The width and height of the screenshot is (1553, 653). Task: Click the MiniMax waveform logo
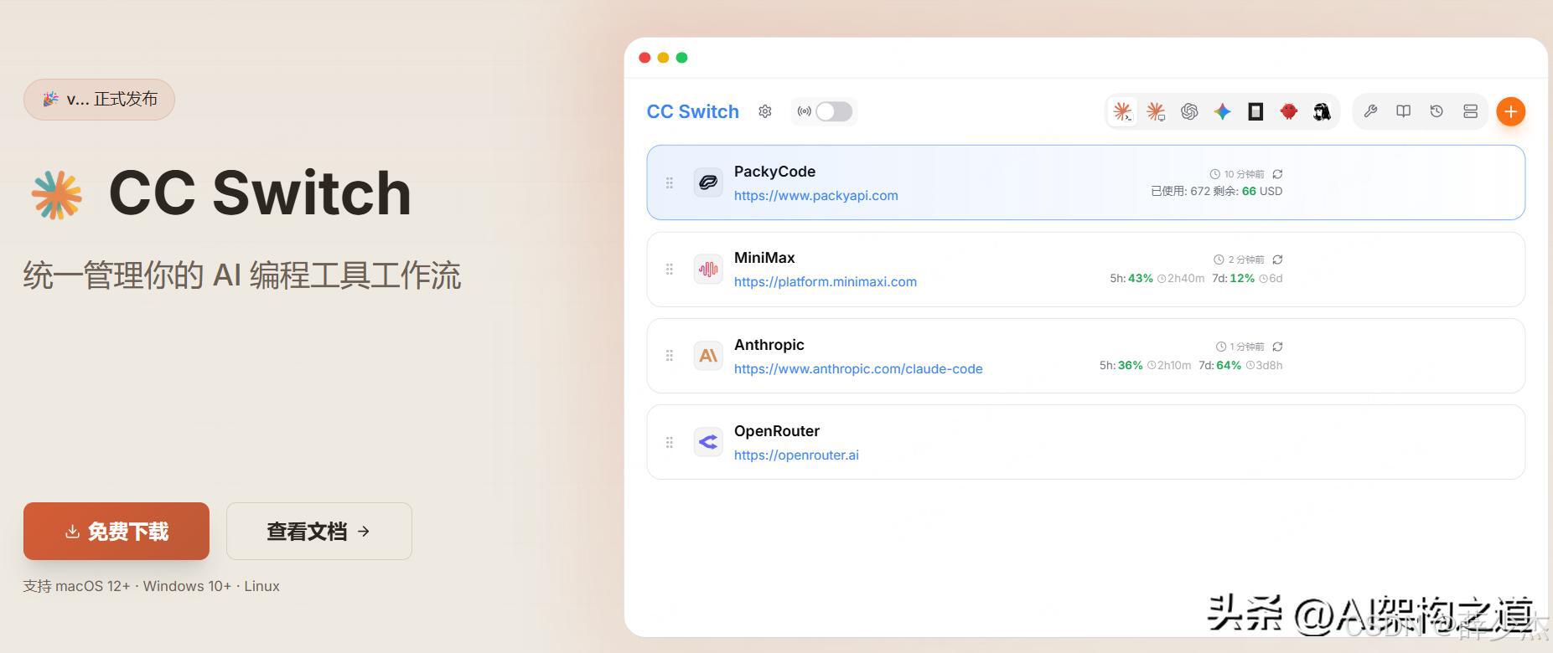(708, 270)
